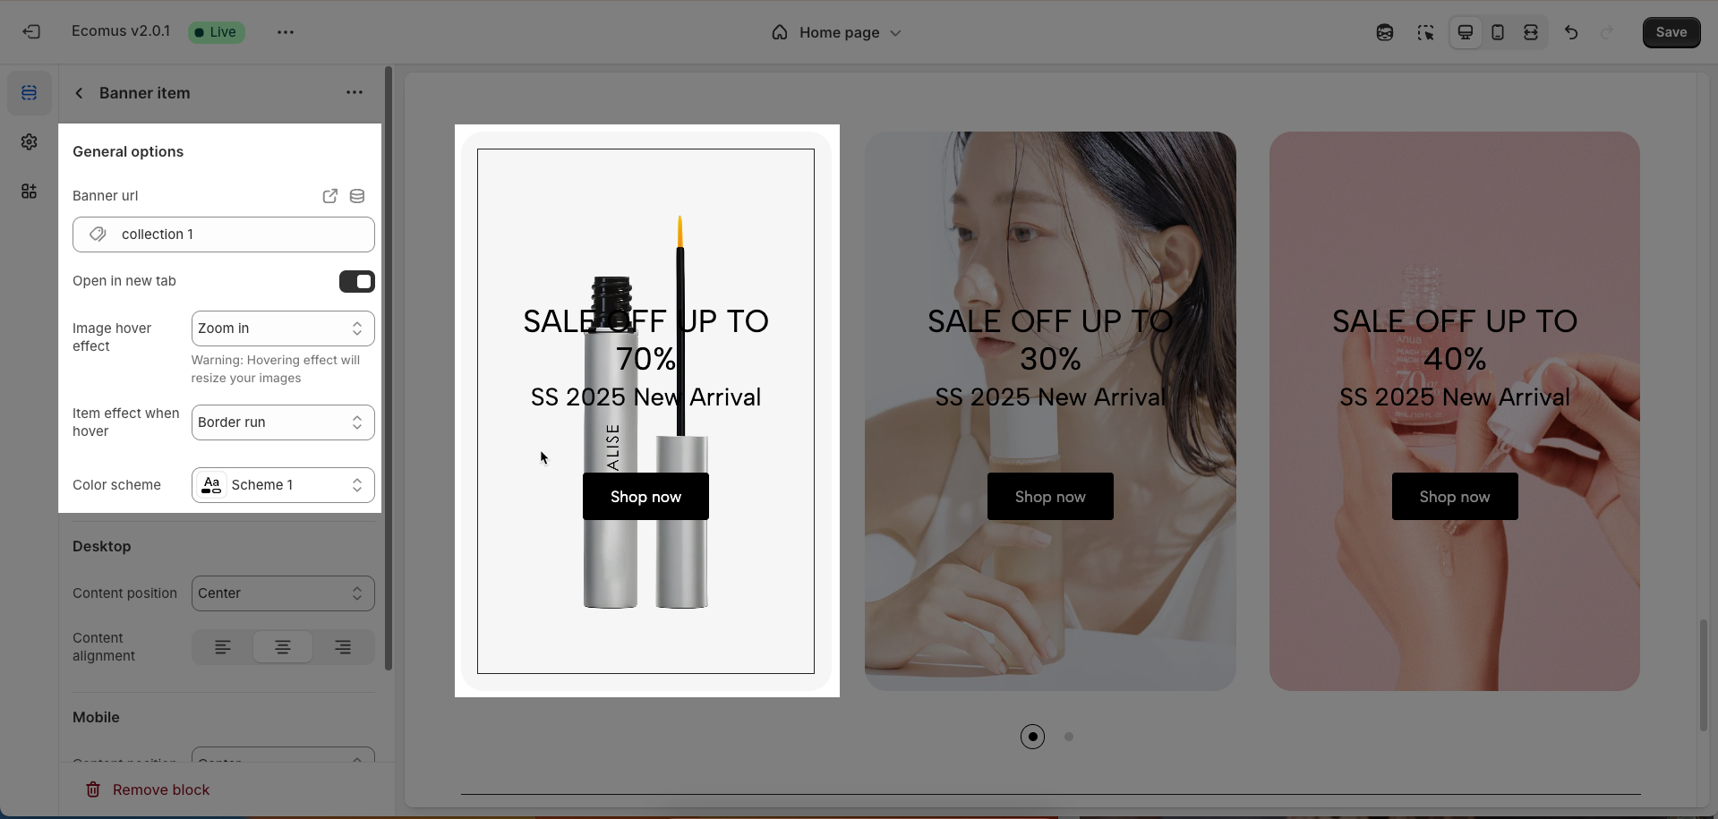Click Shop now on 70% banner
The width and height of the screenshot is (1718, 819).
coord(645,497)
